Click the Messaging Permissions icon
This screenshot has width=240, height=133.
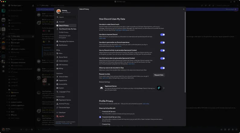click(x=57, y=41)
